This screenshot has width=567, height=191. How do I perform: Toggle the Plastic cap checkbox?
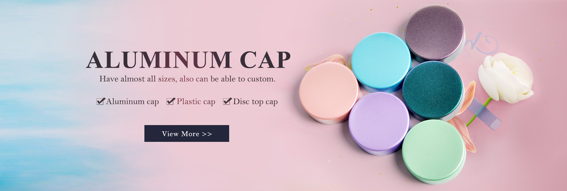[171, 101]
